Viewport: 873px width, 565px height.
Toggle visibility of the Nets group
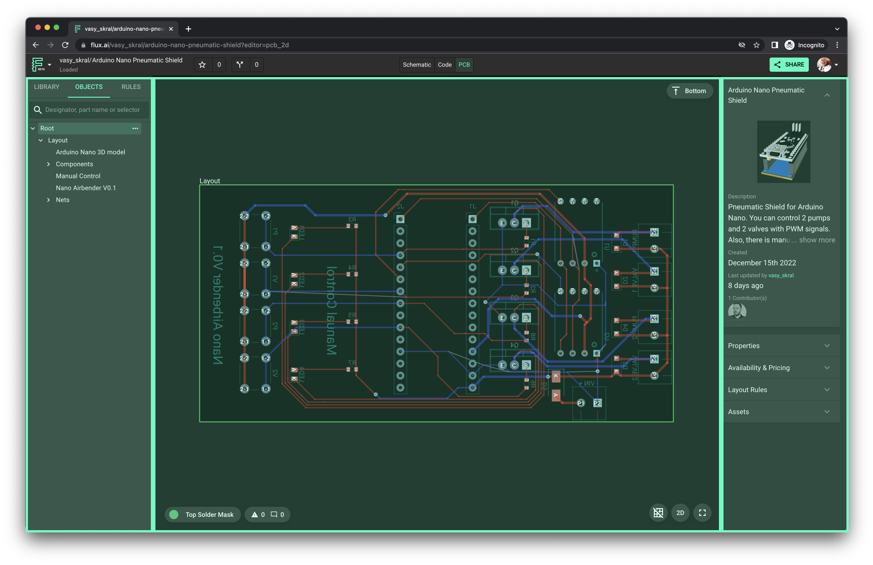click(x=49, y=199)
